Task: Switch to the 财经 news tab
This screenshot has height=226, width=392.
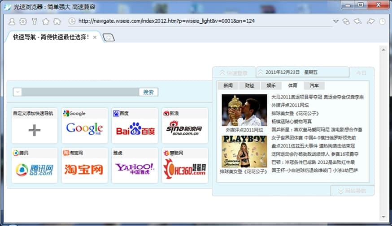Action: coord(249,85)
